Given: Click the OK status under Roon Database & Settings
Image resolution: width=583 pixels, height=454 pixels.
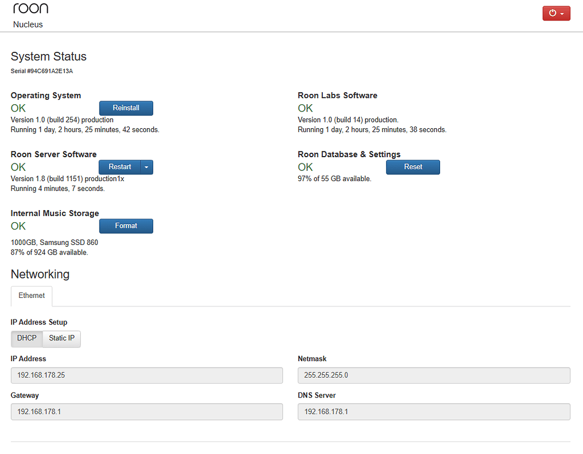Looking at the screenshot, I should (x=305, y=167).
